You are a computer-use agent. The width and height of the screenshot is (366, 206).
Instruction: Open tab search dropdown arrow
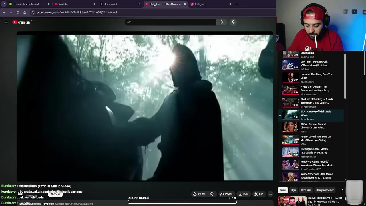click(3, 4)
